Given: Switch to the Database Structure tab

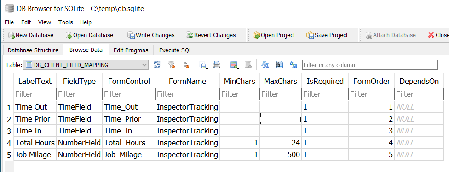Looking at the screenshot, I should [33, 50].
